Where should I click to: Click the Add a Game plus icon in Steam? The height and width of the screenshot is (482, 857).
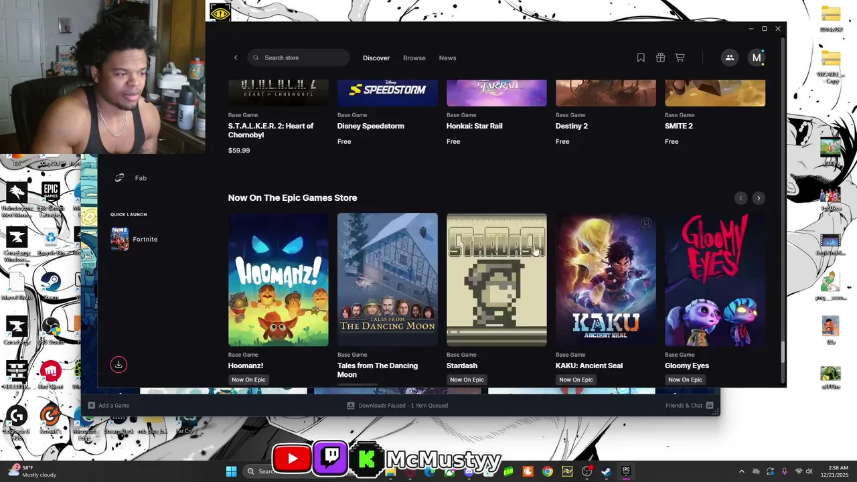(92, 405)
